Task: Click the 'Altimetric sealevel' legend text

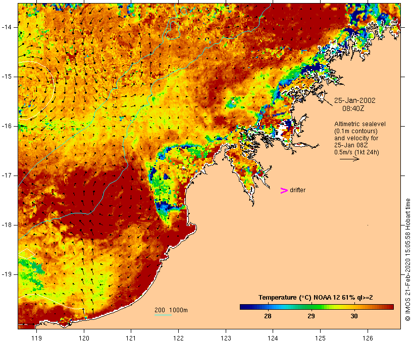Action: [360, 124]
